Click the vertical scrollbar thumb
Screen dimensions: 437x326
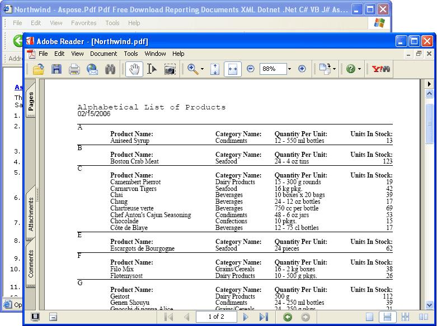pos(429,123)
